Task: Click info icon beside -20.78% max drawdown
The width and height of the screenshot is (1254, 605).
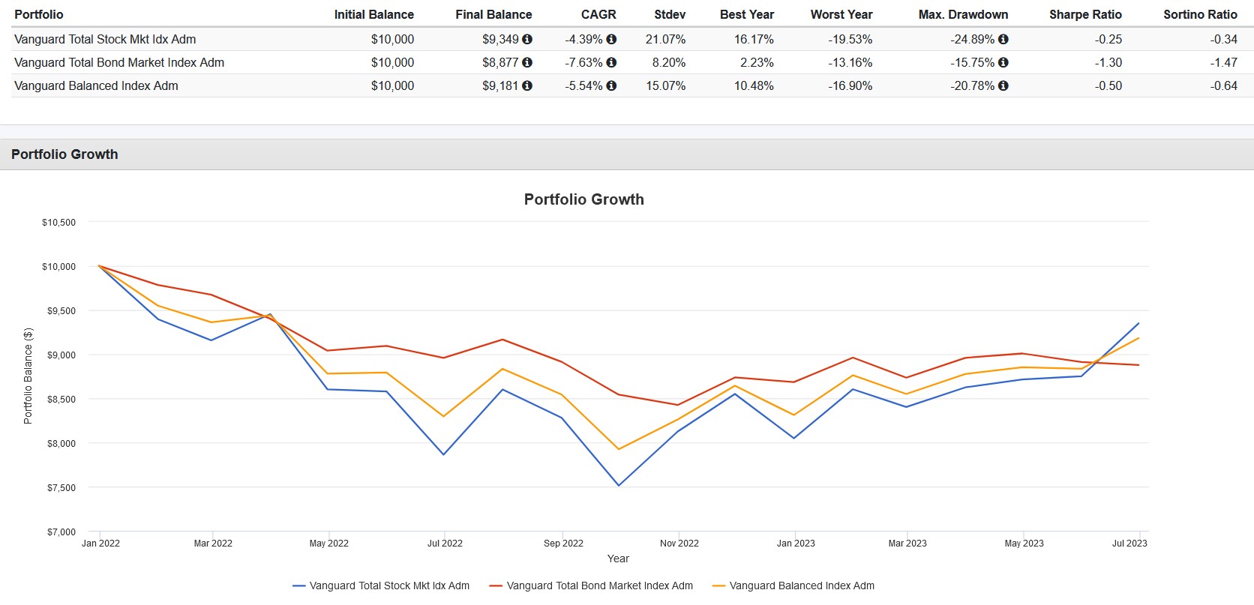Action: click(1003, 85)
